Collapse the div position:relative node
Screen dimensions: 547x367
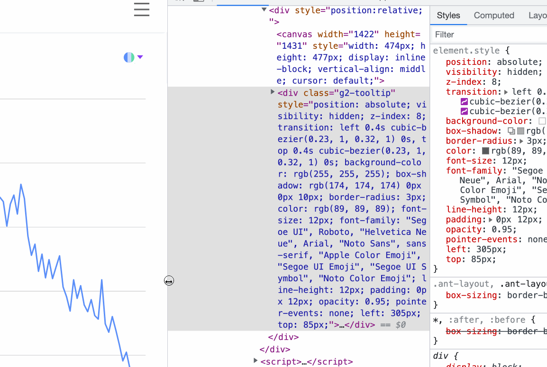coord(264,9)
